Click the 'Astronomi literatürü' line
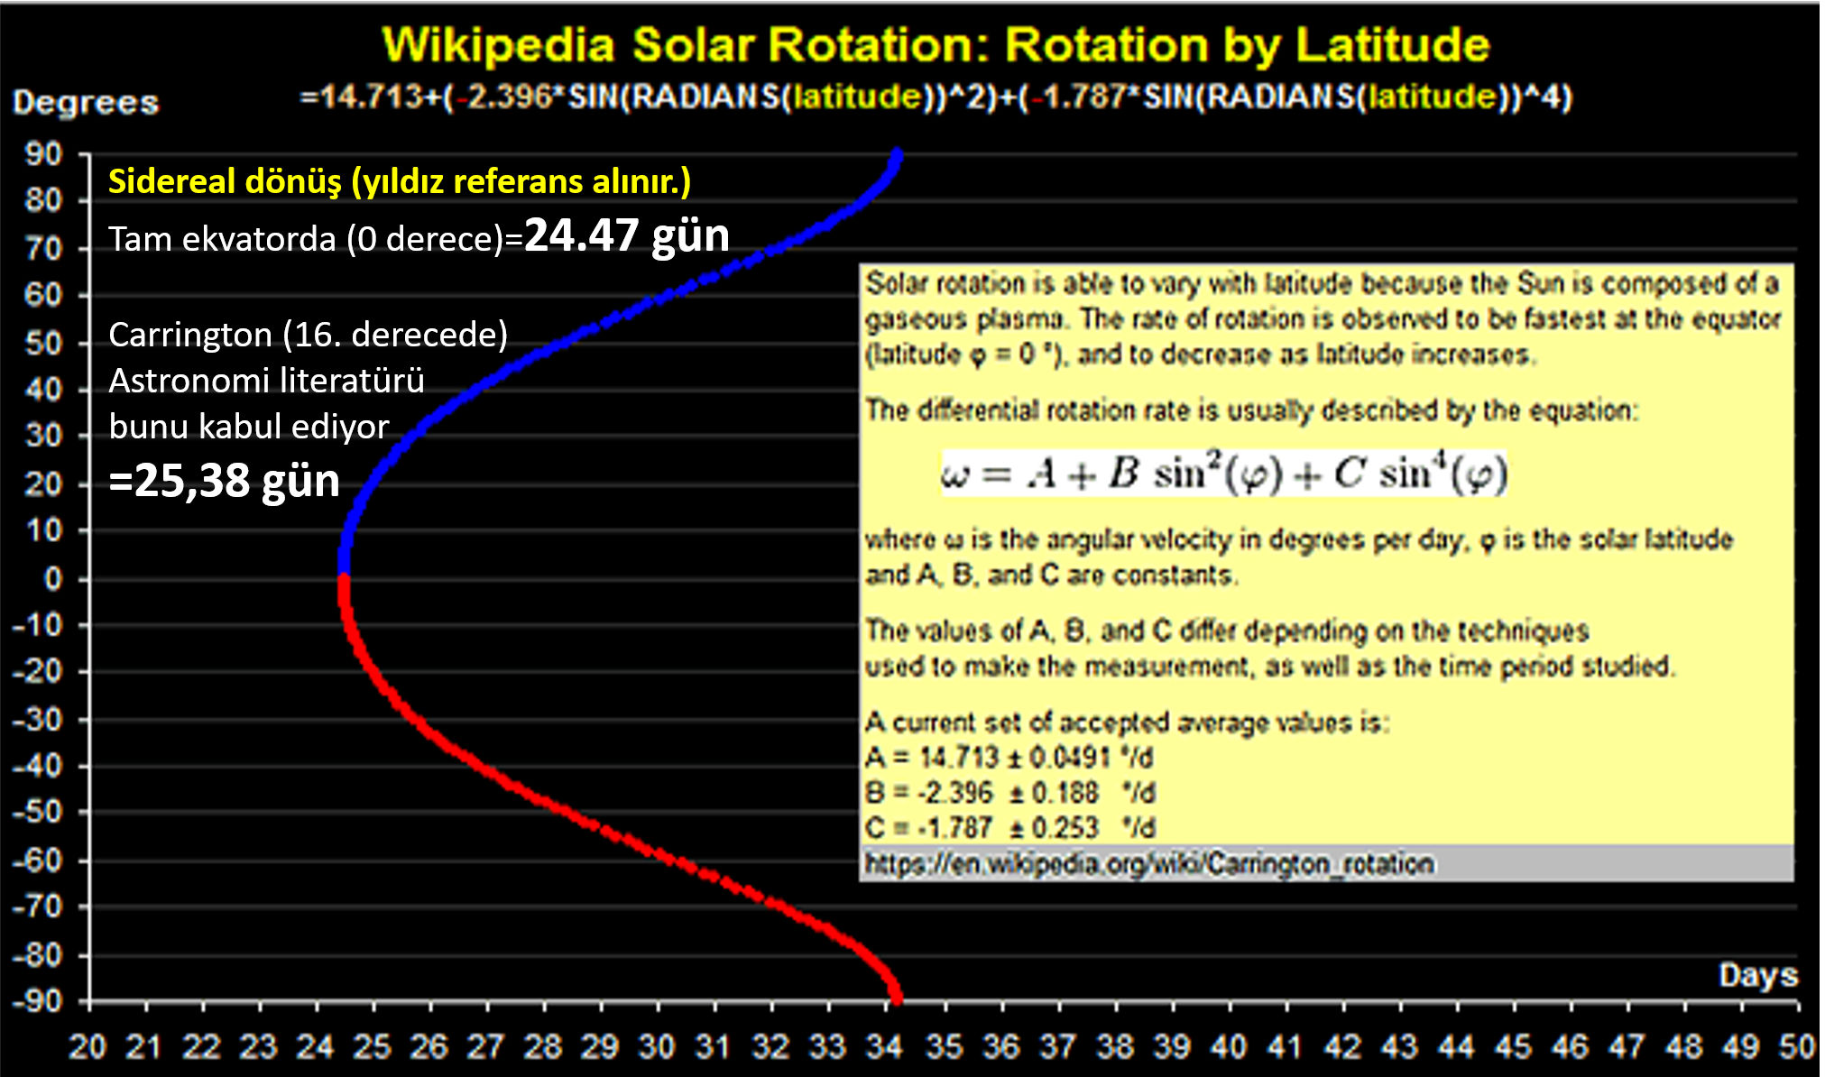Viewport: 1825px width, 1077px height. (x=266, y=380)
